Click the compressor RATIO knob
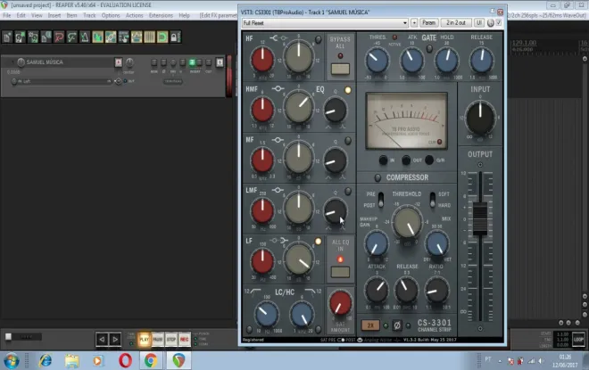589x370 pixels. tap(437, 290)
